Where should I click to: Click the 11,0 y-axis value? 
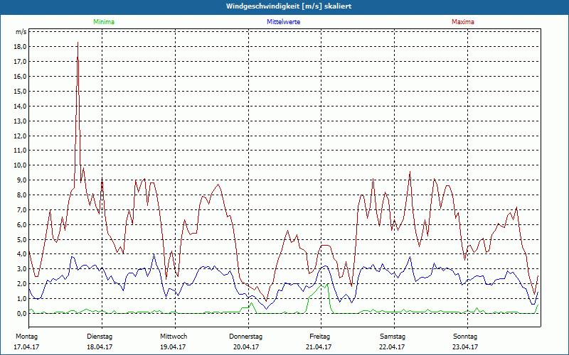20,151
